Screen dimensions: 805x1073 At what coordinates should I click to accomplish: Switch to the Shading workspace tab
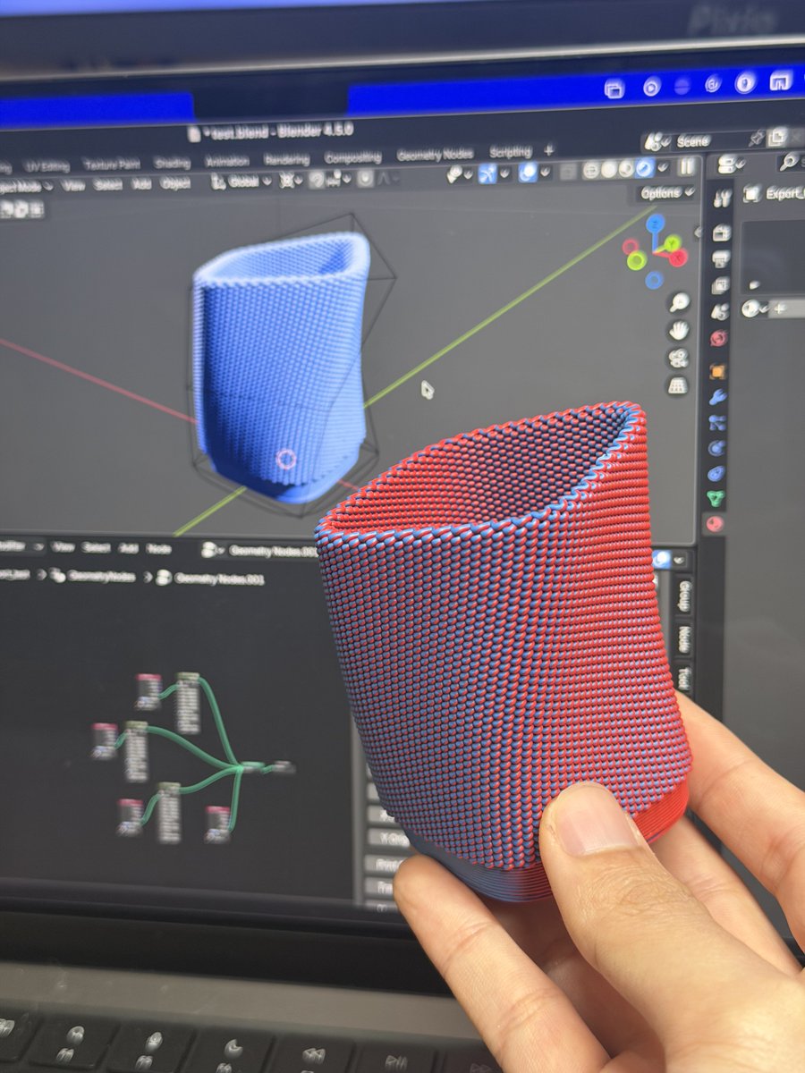tap(172, 164)
